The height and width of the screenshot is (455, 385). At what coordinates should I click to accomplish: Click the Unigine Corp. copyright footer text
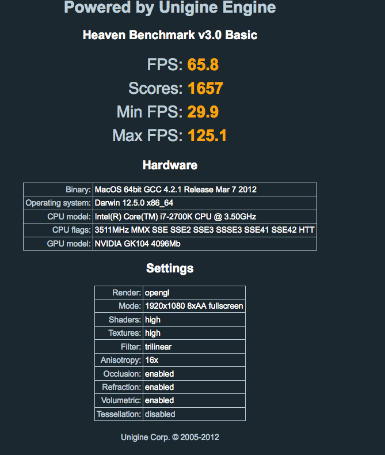click(170, 437)
